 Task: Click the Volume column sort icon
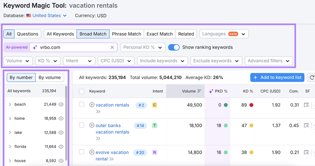click(199, 91)
